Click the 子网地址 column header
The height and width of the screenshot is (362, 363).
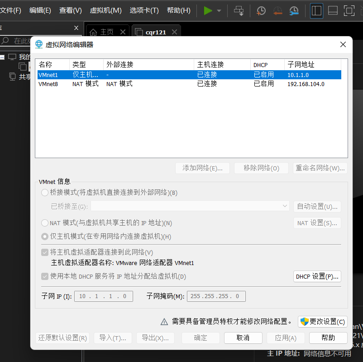point(312,64)
